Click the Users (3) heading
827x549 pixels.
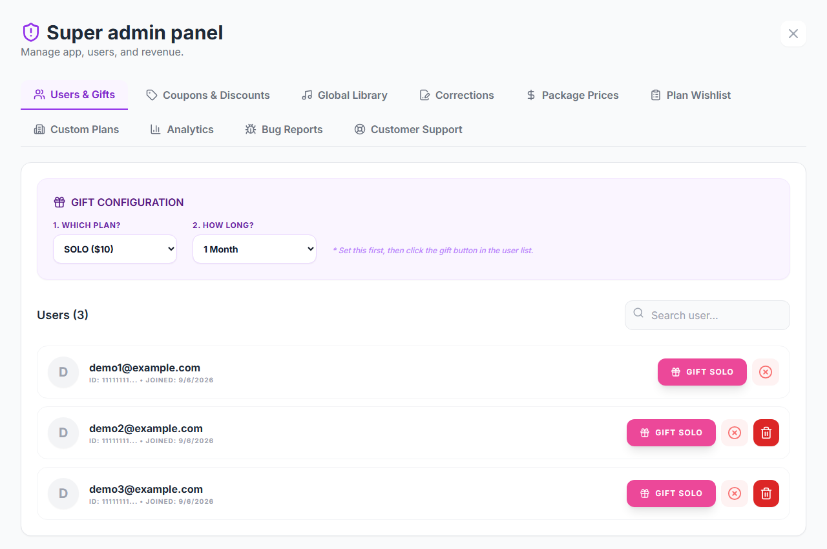click(x=63, y=315)
